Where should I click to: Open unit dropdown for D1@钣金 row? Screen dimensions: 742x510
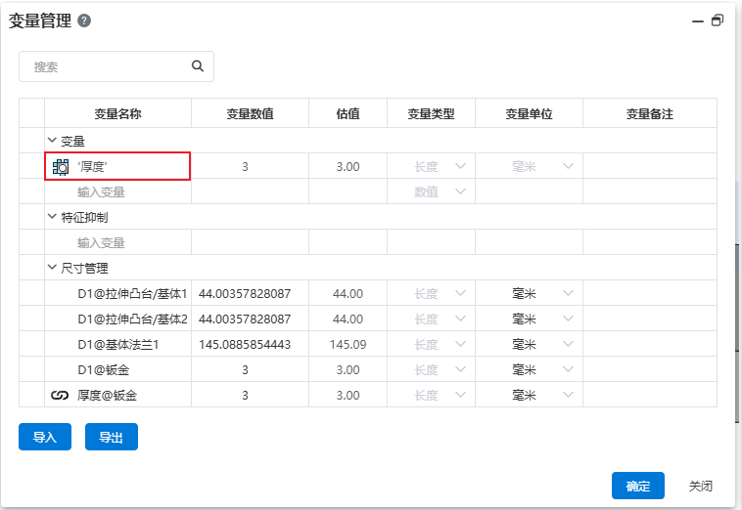(567, 370)
